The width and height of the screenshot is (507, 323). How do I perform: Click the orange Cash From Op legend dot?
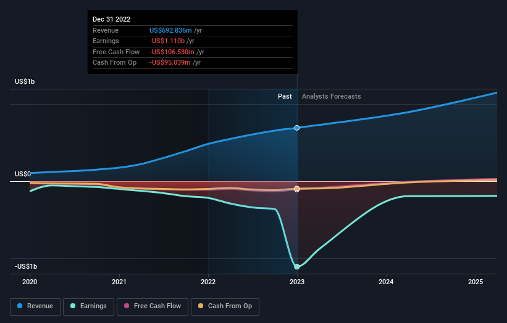(x=201, y=306)
